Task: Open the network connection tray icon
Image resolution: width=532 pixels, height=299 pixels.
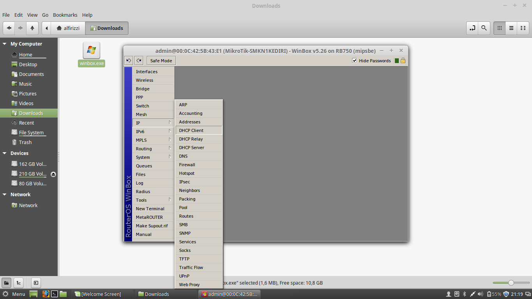Action: coord(472,294)
